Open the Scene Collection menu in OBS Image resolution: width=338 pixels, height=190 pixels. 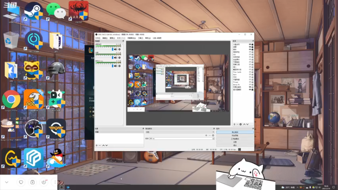pyautogui.click(x=131, y=38)
